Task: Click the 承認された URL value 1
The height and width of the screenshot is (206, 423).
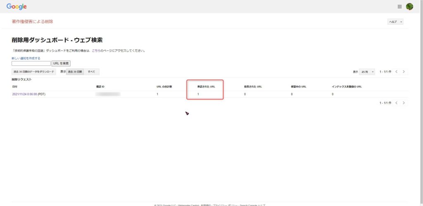Action: point(198,94)
